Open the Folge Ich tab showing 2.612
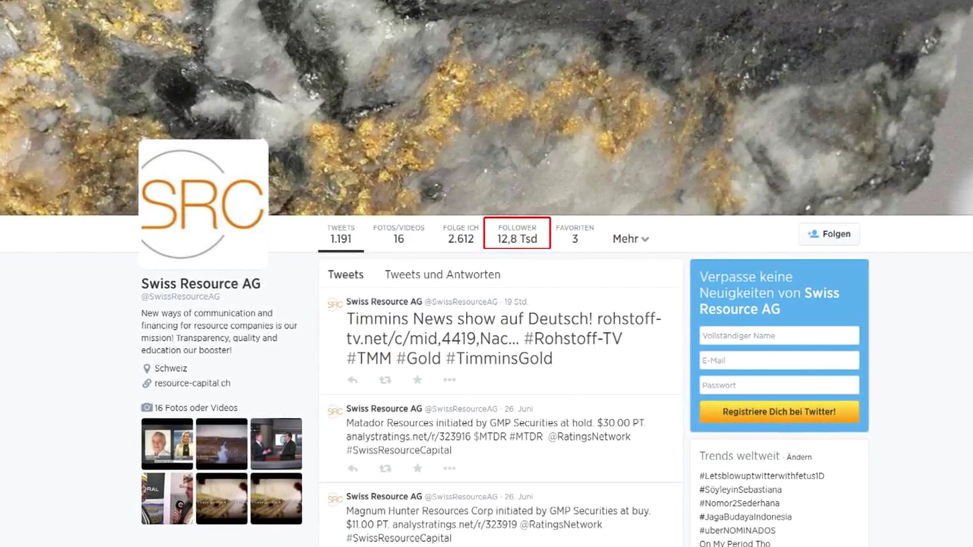The width and height of the screenshot is (973, 547). (x=461, y=234)
